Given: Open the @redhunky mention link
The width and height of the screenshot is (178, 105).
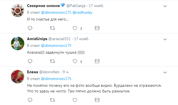Looking at the screenshot, I should (82, 12).
